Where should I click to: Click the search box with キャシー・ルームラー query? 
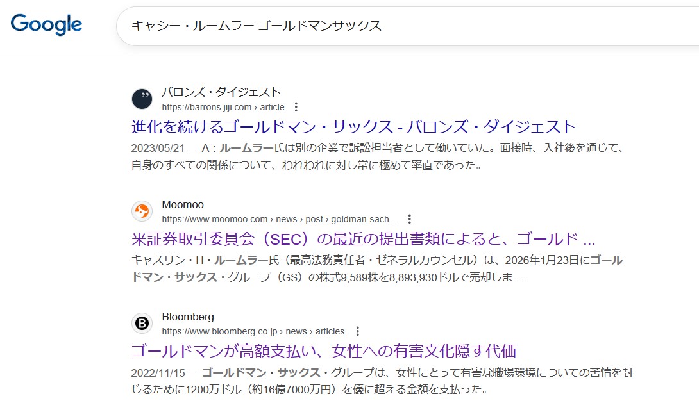[x=385, y=26]
